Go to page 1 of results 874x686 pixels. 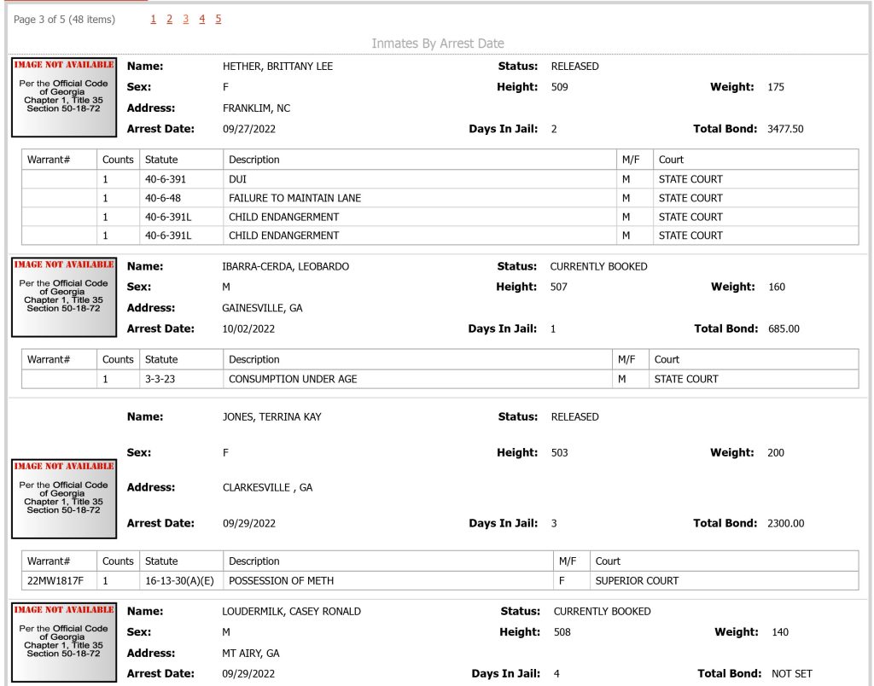154,19
